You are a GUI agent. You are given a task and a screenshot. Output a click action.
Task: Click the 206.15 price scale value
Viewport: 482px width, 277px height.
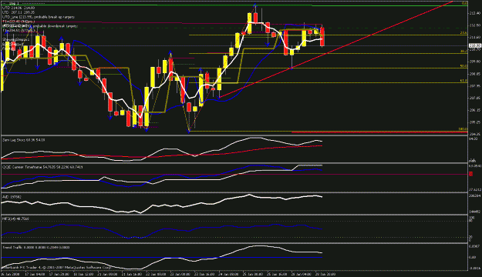[475, 110]
